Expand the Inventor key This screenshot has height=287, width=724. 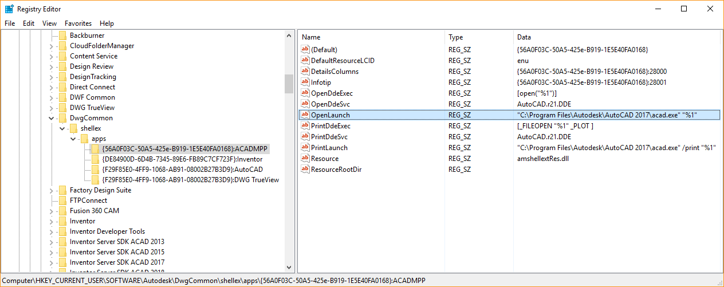tap(52, 221)
